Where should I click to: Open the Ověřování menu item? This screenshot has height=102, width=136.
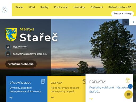[x=97, y=7]
